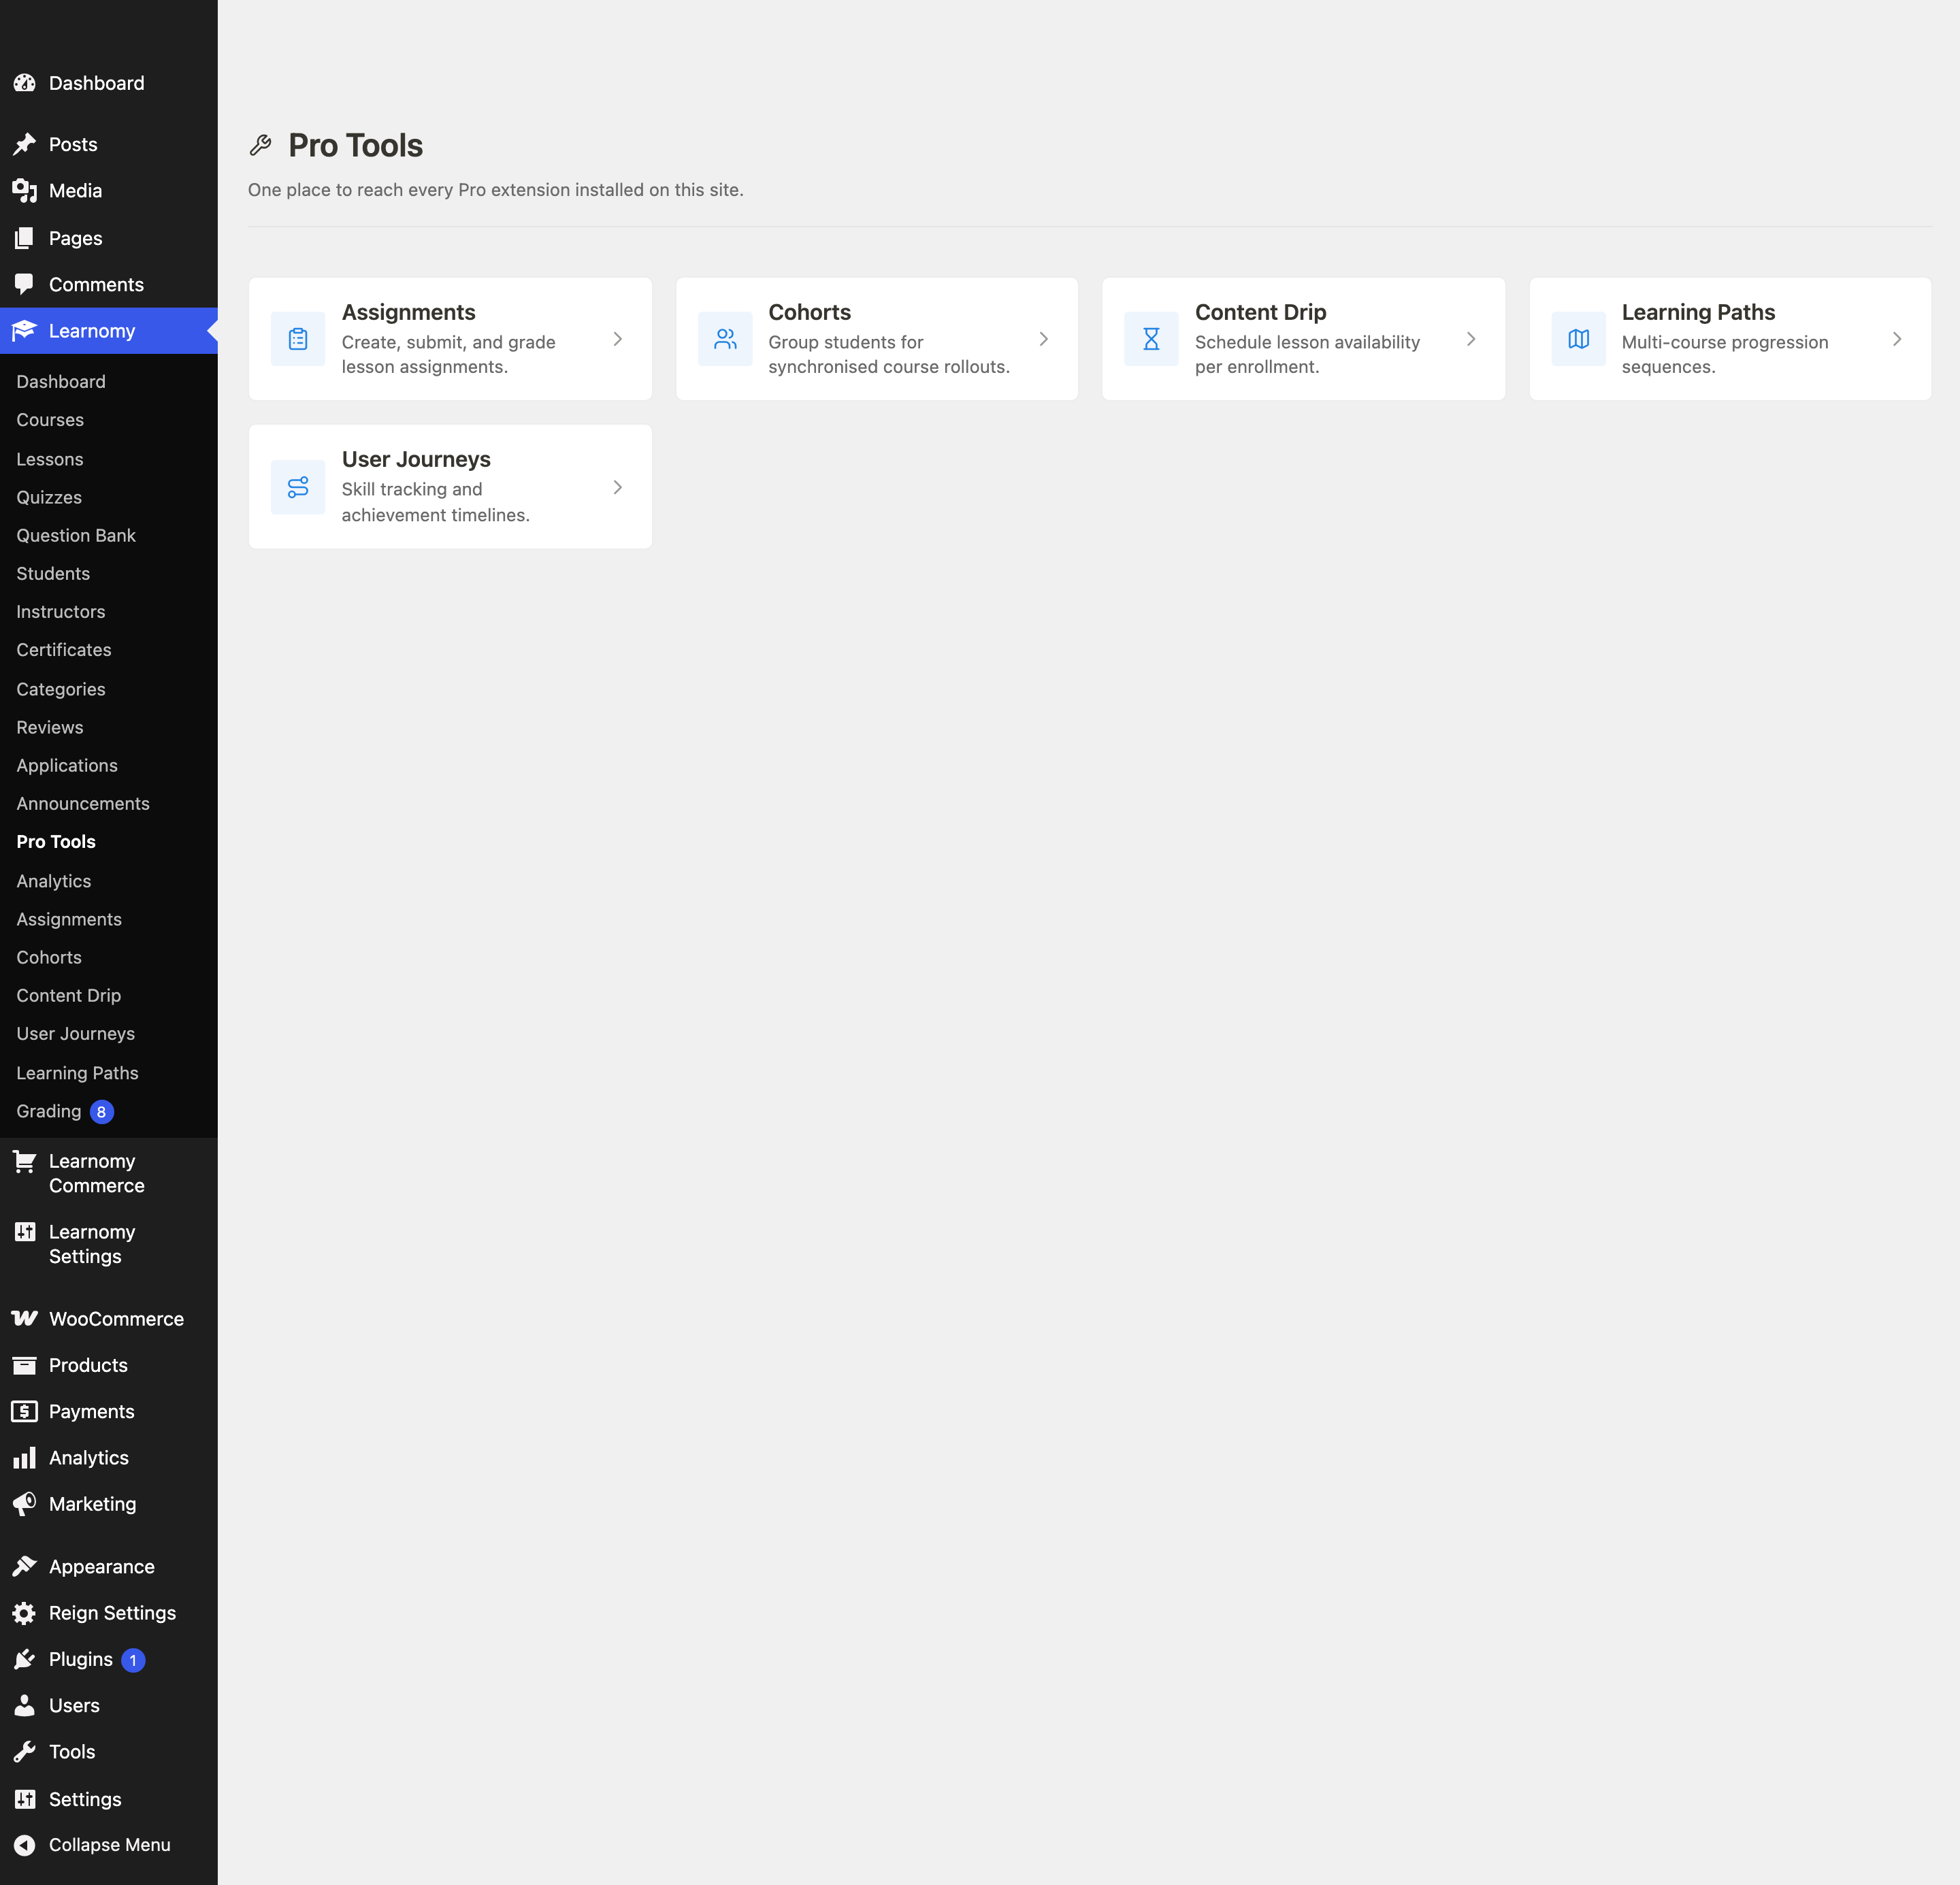Click the Media library icon

tap(24, 190)
